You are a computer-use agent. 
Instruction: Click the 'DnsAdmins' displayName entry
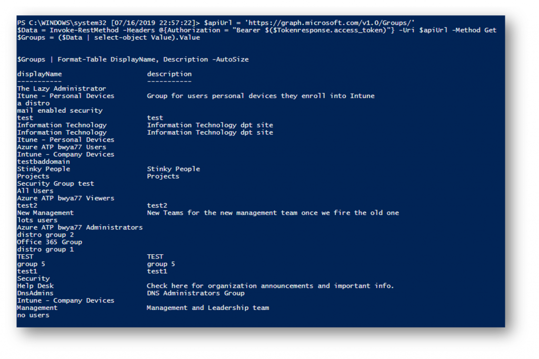click(x=35, y=293)
